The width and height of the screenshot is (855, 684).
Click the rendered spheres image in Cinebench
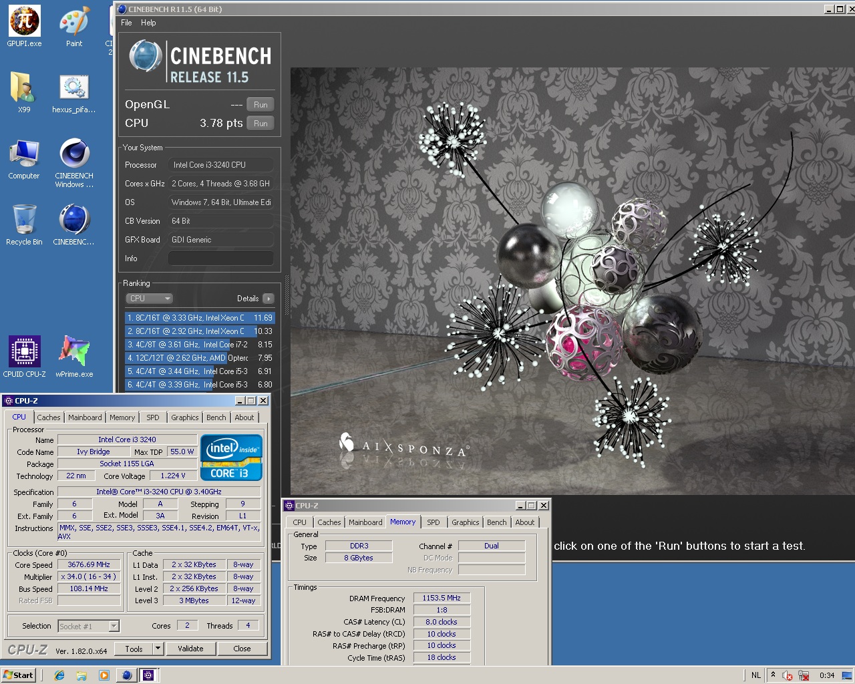click(x=572, y=281)
